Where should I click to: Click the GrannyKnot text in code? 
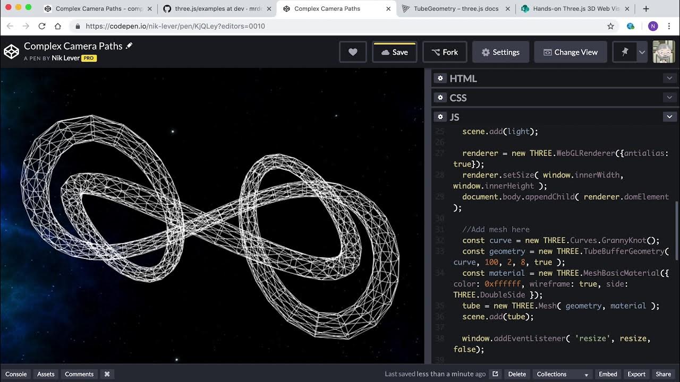[624, 240]
